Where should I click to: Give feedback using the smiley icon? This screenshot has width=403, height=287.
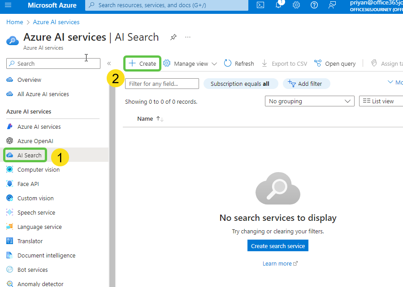pos(332,6)
